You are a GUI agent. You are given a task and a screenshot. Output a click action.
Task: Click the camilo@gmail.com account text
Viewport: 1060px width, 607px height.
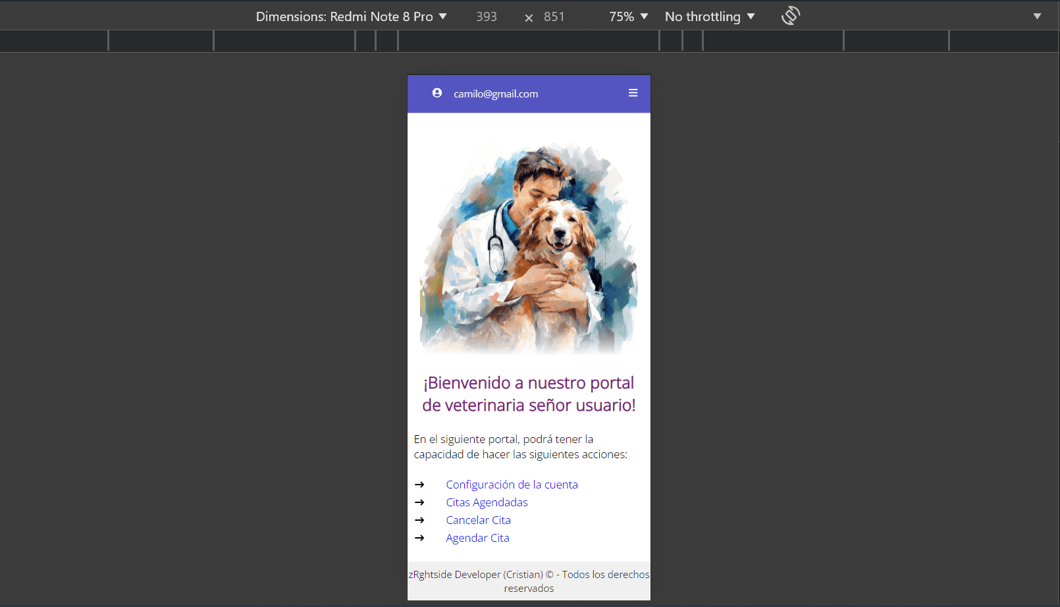click(x=496, y=93)
